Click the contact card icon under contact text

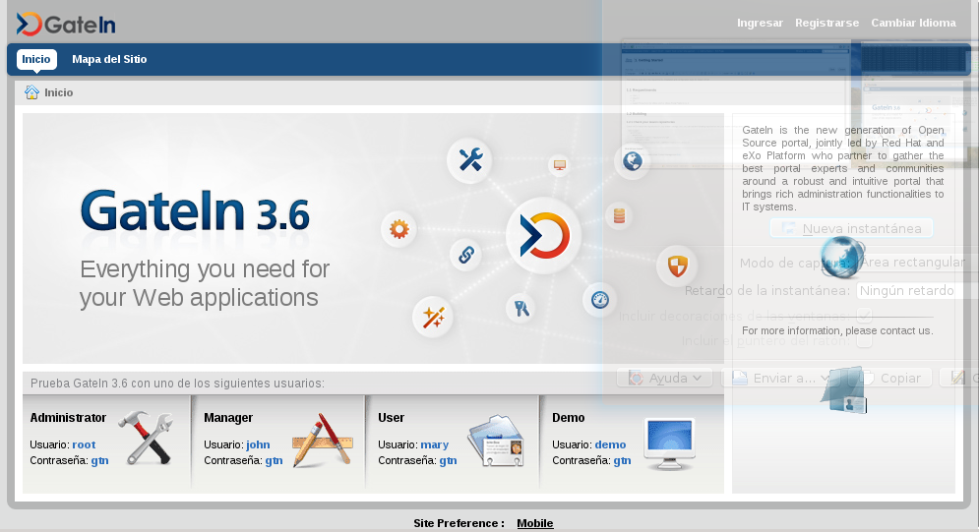pos(843,389)
